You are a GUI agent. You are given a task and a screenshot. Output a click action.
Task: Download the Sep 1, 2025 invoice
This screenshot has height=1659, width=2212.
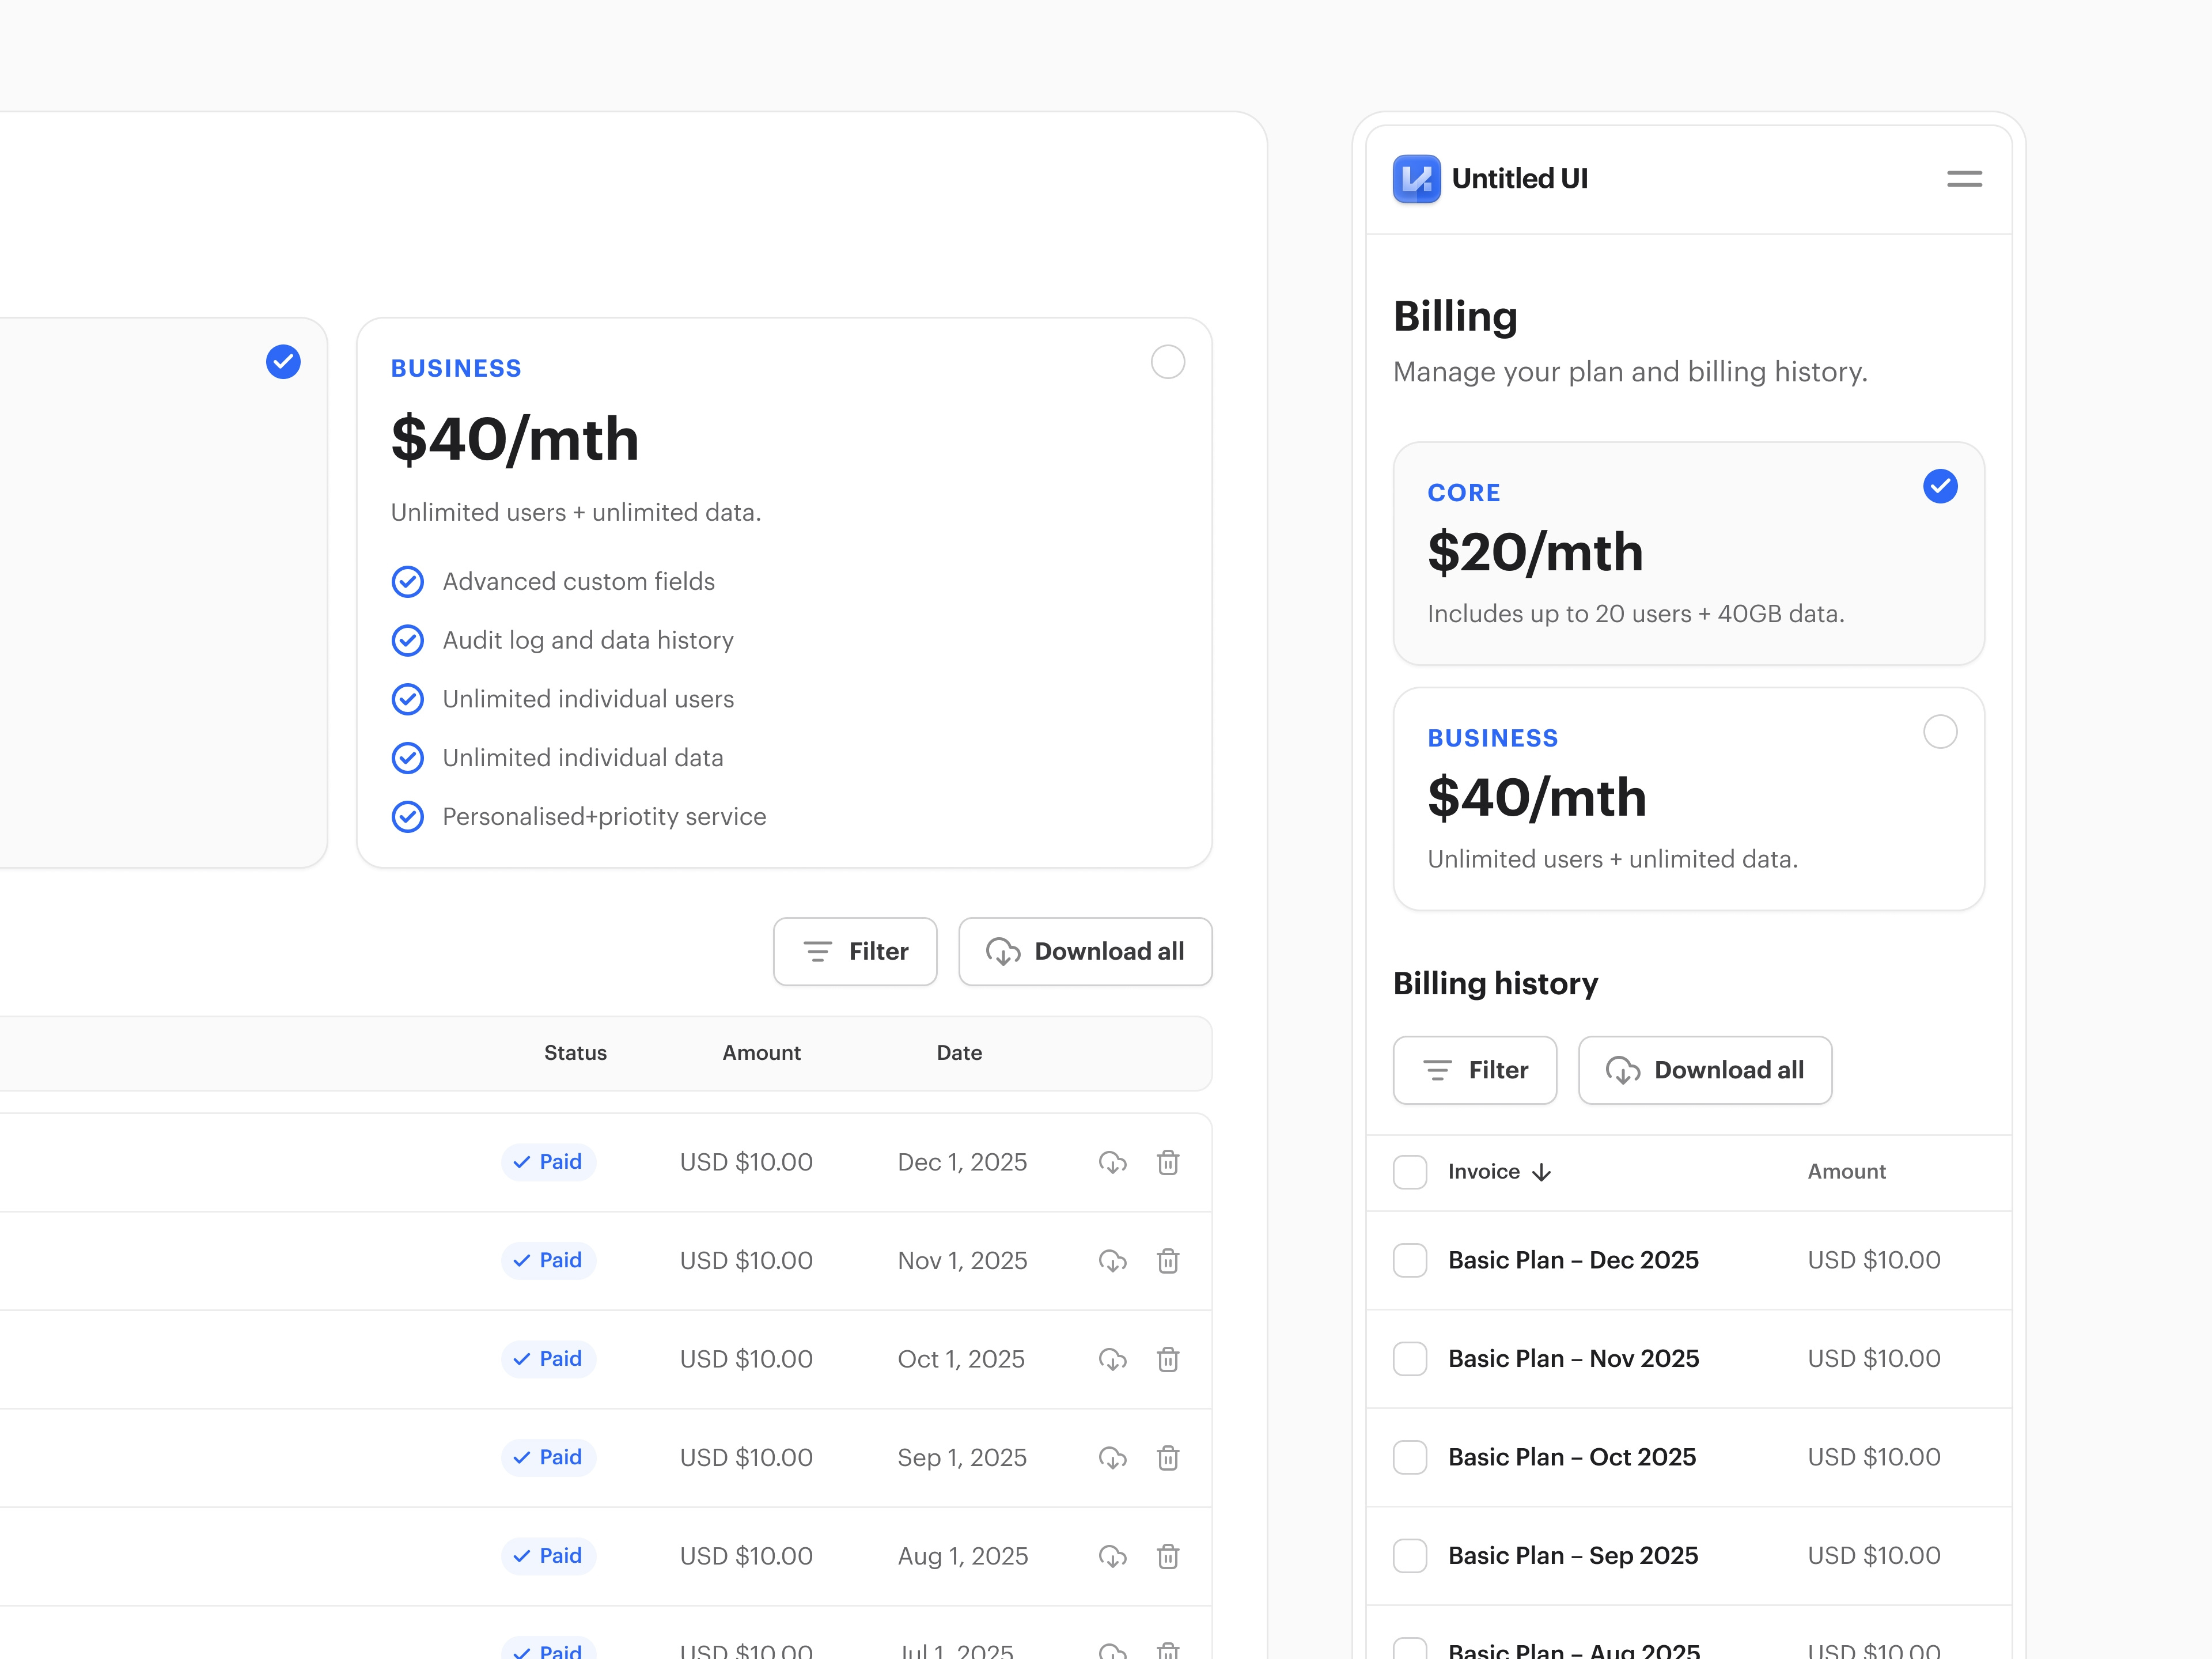point(1112,1457)
